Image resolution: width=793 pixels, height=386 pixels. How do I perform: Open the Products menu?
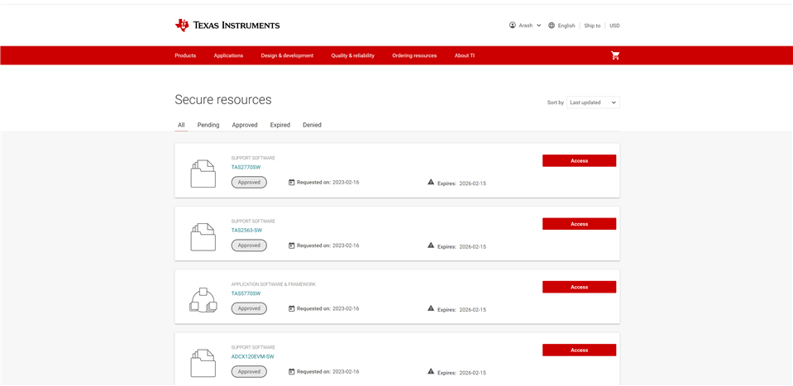(x=185, y=55)
